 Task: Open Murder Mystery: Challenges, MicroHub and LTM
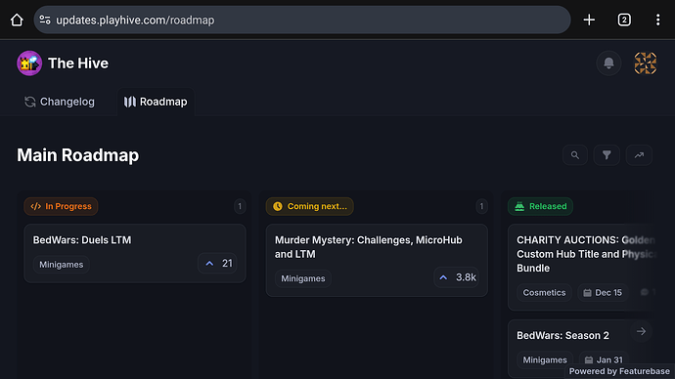pos(377,261)
